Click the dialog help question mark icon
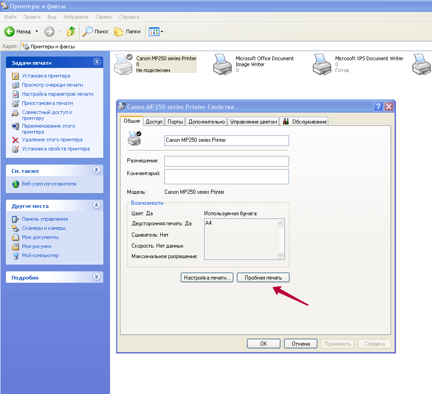Viewport: 432px width, 394px height. click(378, 107)
